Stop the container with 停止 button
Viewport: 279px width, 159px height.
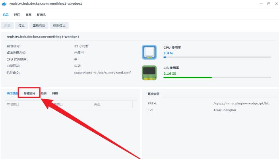(21, 25)
